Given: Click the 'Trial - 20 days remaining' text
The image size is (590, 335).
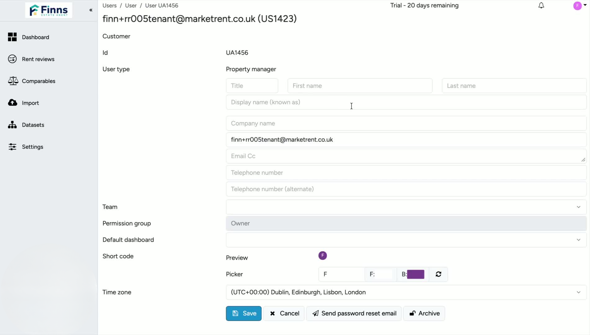Looking at the screenshot, I should 424,6.
